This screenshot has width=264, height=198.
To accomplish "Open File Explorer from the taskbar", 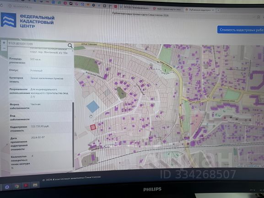I will coord(35,185).
